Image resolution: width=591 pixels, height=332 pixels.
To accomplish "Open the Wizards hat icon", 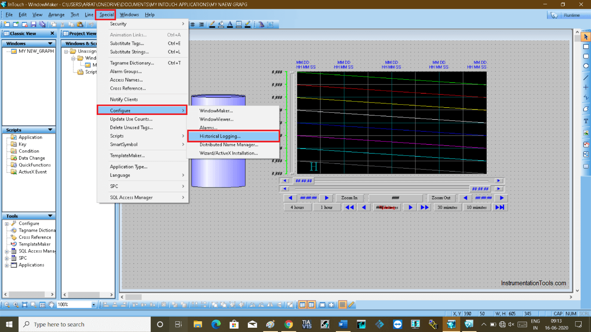I will click(x=261, y=24).
